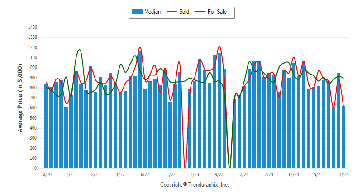Toggle the green For Sale legend marker

pyautogui.click(x=200, y=12)
